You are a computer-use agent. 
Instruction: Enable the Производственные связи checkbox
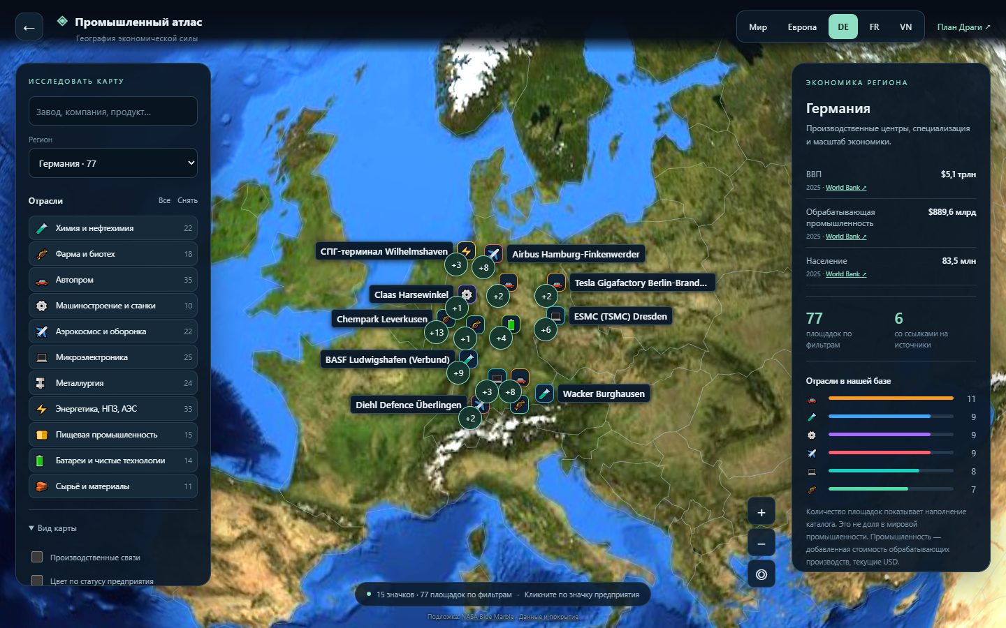tap(37, 557)
